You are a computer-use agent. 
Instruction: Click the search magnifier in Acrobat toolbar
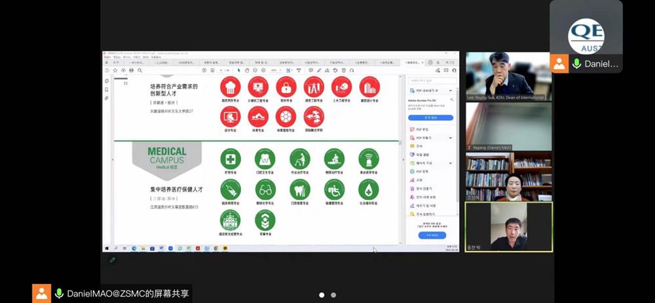pyautogui.click(x=140, y=70)
